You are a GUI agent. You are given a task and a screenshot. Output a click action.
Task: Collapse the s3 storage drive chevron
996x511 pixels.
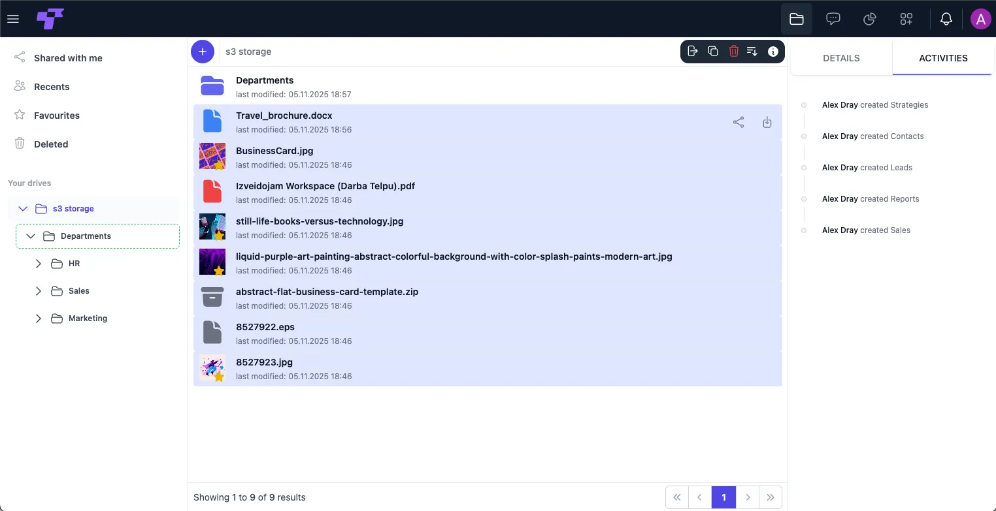[23, 209]
